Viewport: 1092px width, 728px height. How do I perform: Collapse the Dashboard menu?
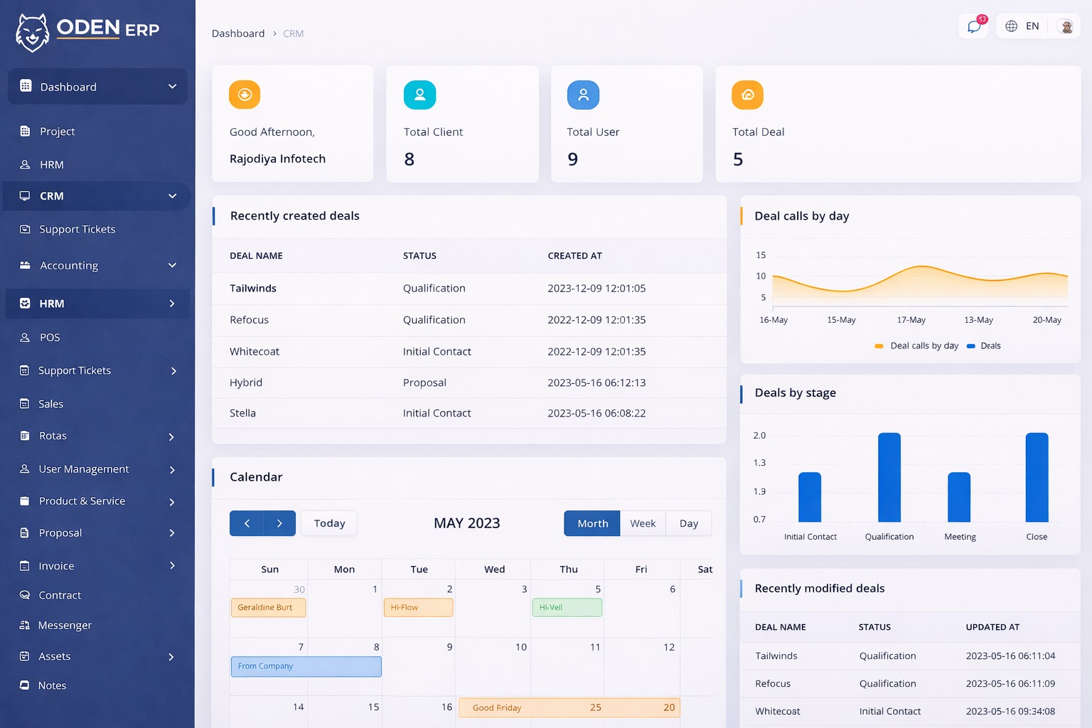(x=97, y=86)
